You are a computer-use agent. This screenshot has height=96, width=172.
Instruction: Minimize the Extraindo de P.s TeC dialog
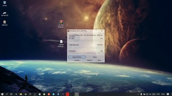point(91,31)
